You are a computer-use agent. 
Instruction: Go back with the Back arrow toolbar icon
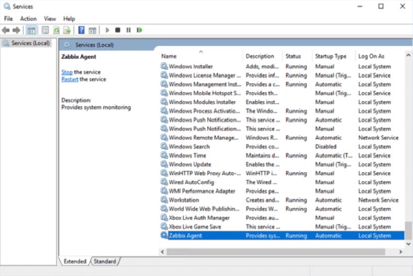tap(6, 30)
